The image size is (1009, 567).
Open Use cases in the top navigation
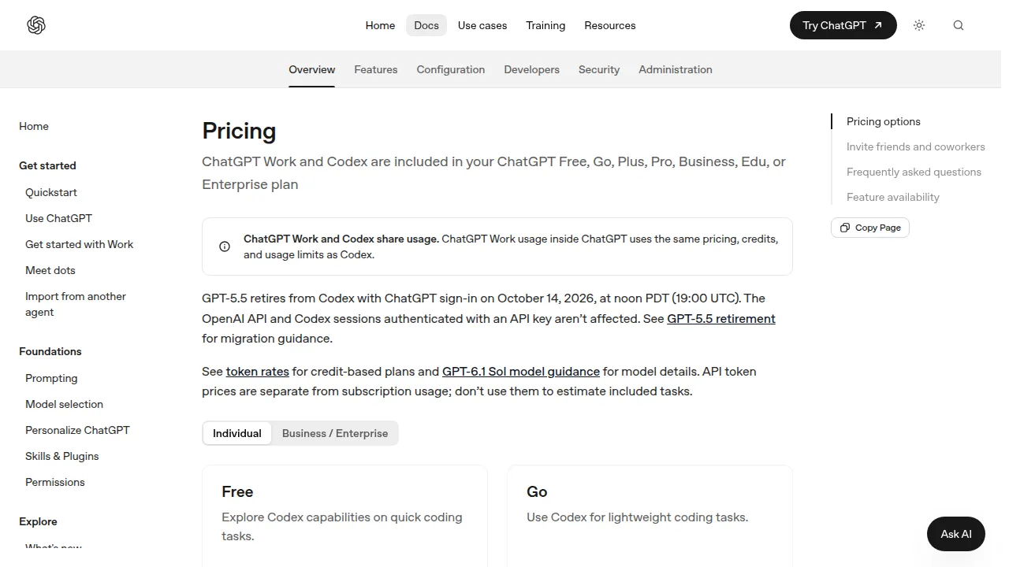click(482, 25)
